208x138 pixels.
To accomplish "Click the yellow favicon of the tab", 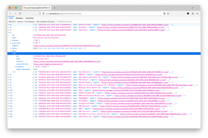I will click(24, 8).
